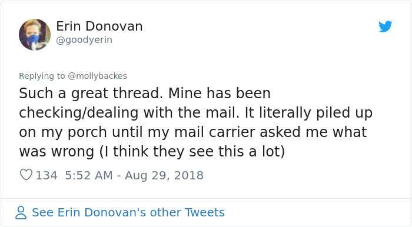Select the Aug 29, 2018 date text
This screenshot has width=412, height=227.
pos(164,175)
